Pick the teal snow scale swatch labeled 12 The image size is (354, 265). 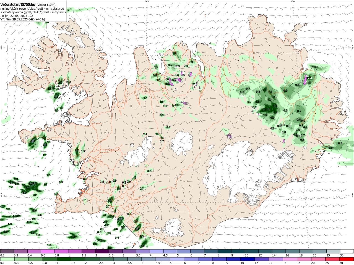[265, 251]
